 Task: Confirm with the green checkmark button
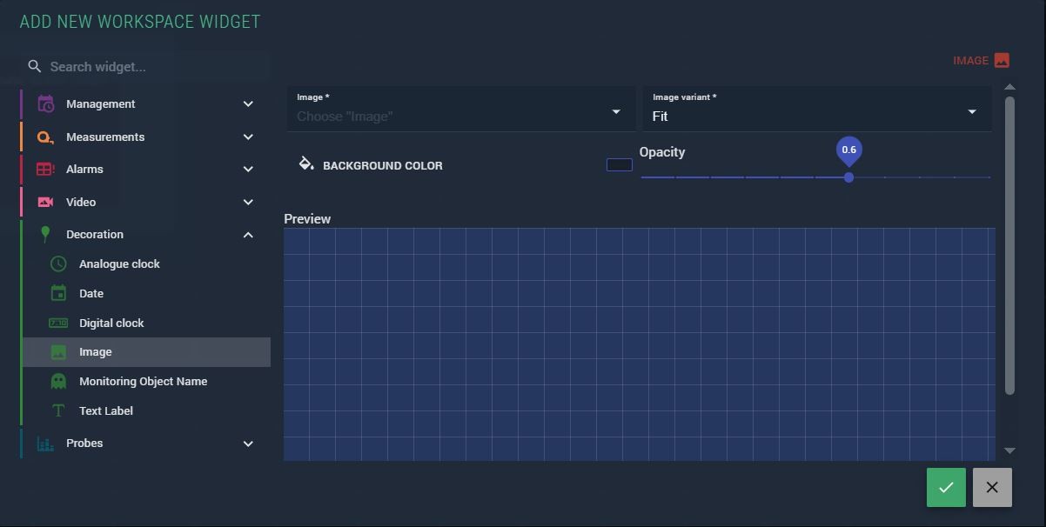pyautogui.click(x=946, y=487)
